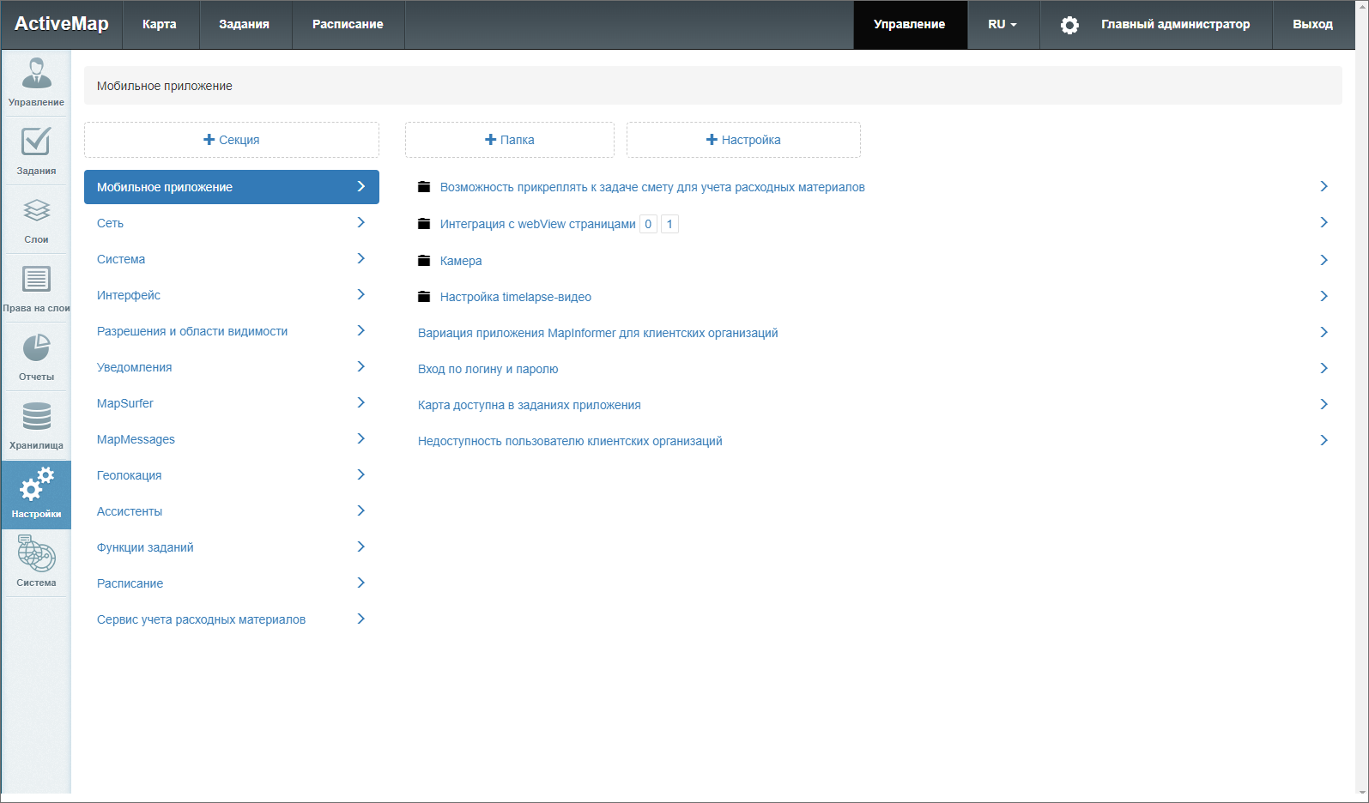Open the Задания top menu item
This screenshot has height=803, width=1369.
point(244,24)
